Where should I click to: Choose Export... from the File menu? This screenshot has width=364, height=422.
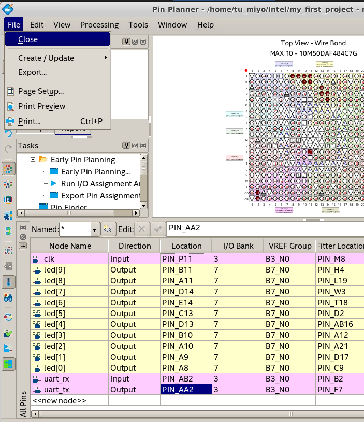click(x=57, y=72)
